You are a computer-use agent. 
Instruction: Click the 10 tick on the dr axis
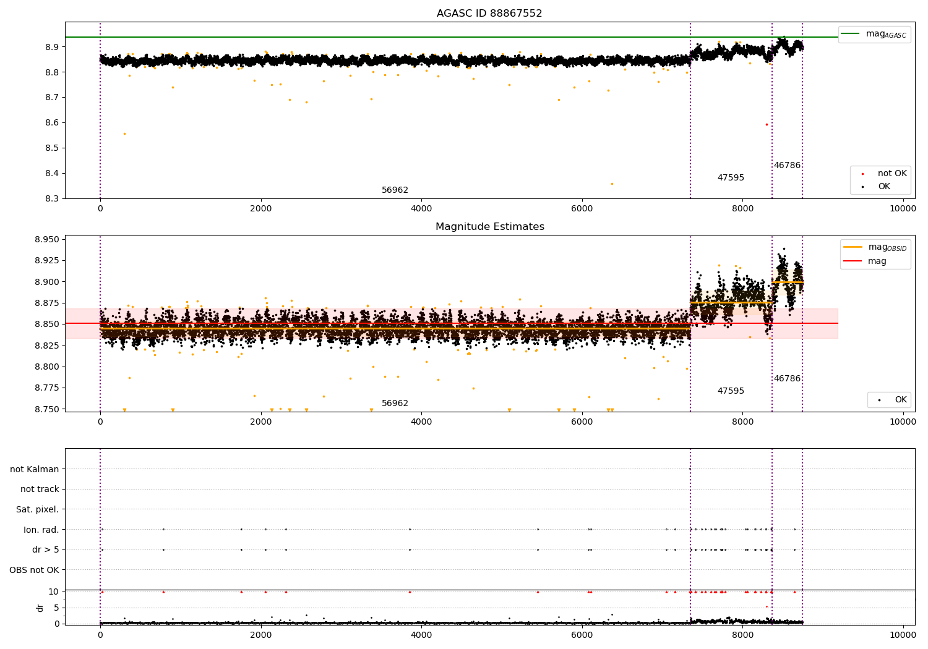click(x=54, y=592)
